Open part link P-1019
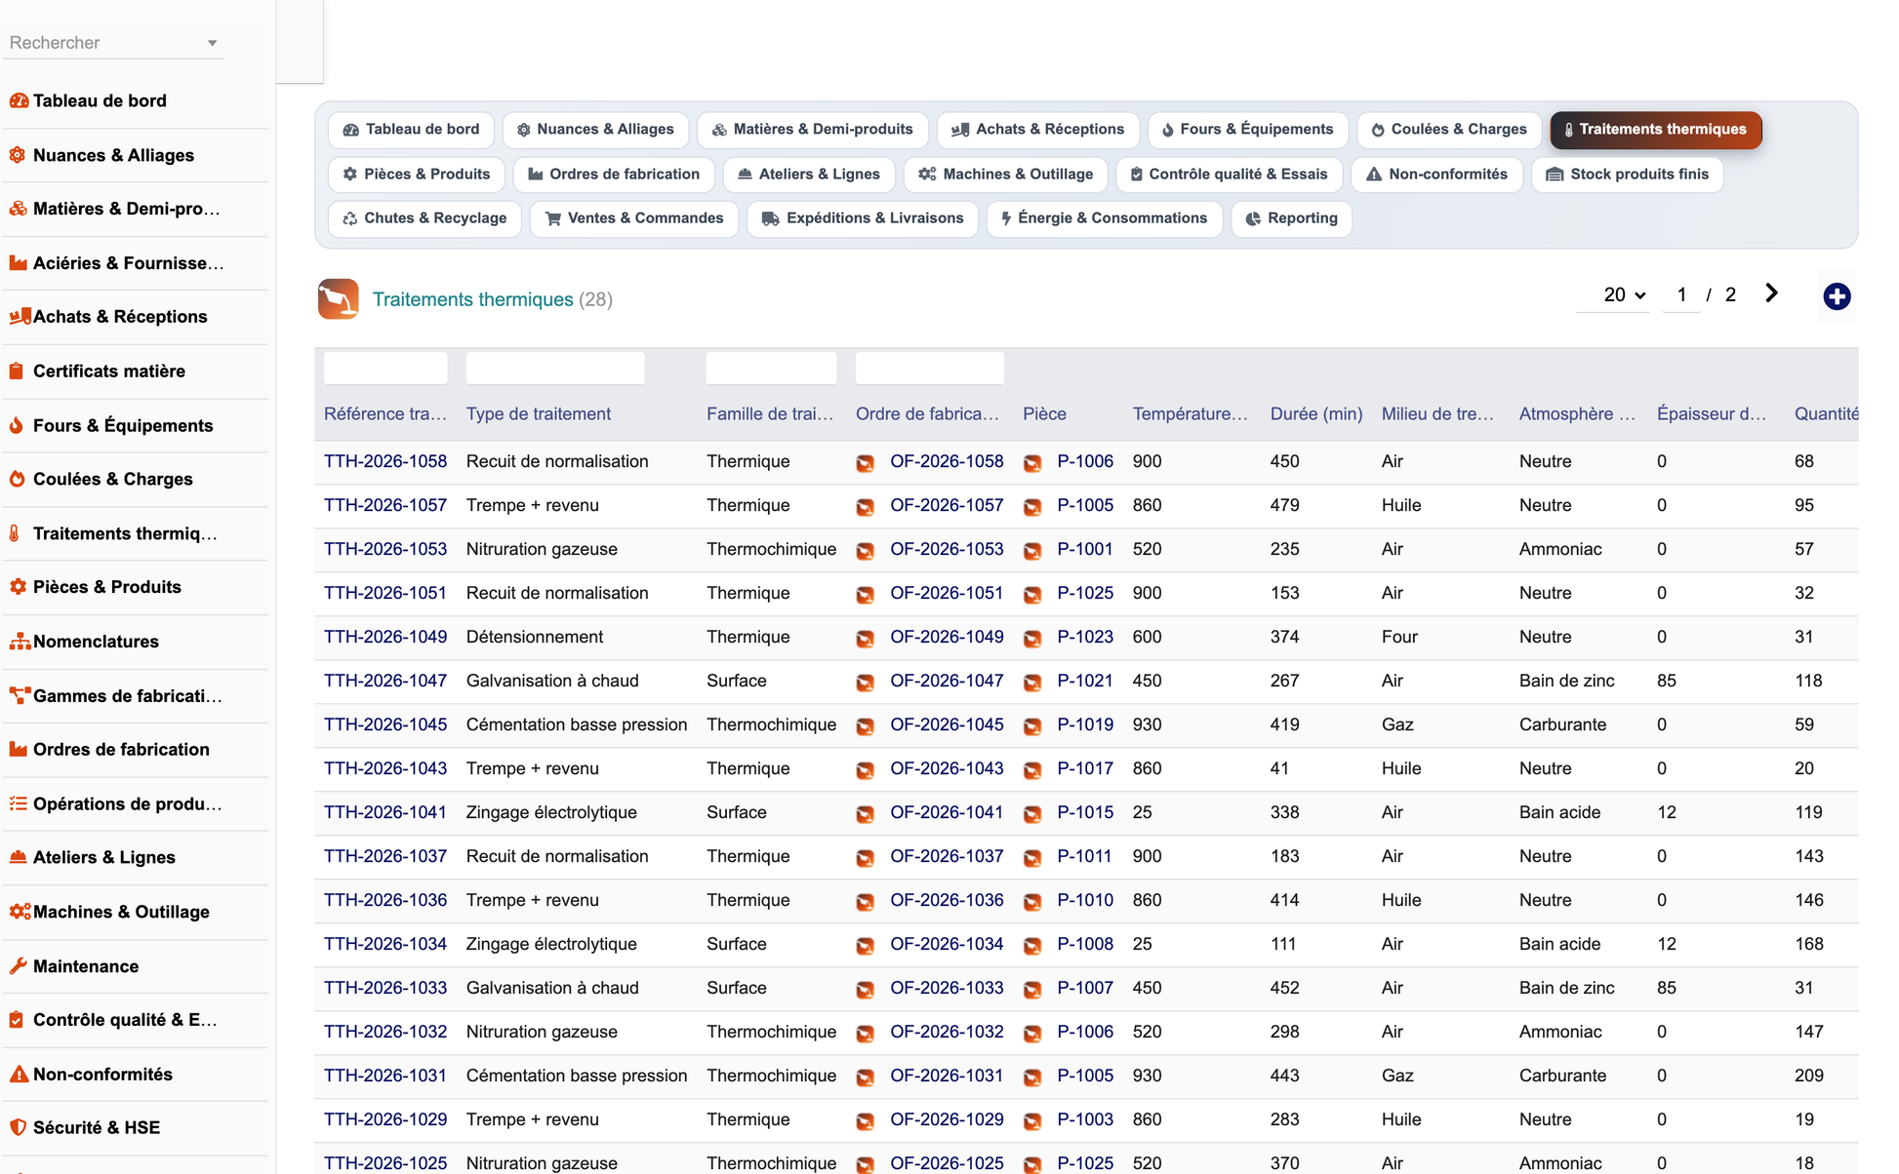 pyautogui.click(x=1085, y=724)
